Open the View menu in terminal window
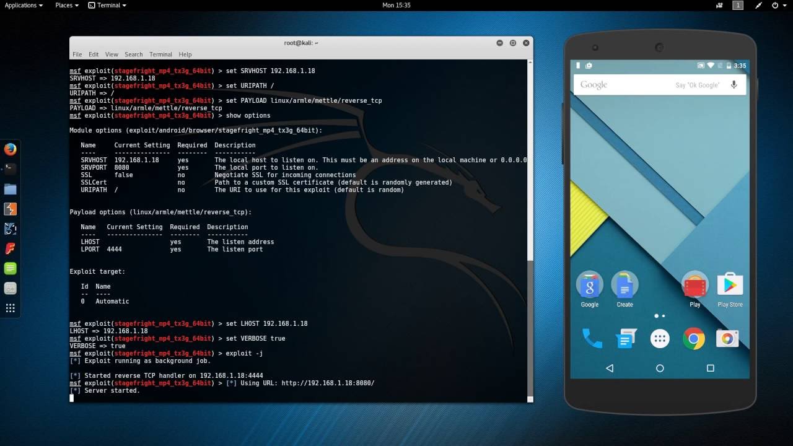The width and height of the screenshot is (793, 446). click(112, 55)
